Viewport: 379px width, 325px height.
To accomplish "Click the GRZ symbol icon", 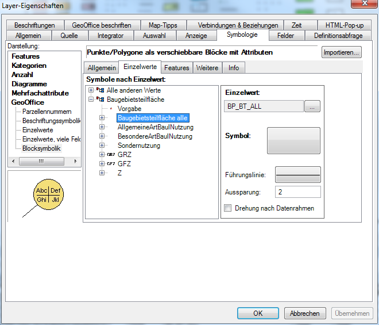I will tap(111, 155).
